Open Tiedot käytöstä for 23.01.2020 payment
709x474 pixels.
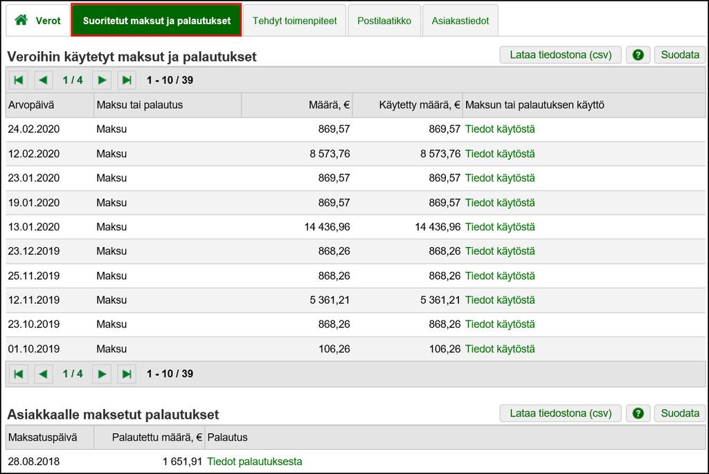tap(500, 178)
